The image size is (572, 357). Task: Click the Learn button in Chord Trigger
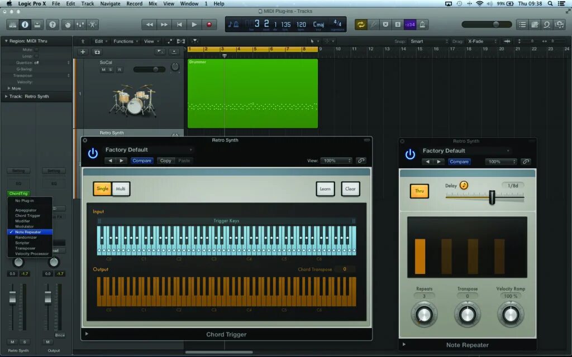[325, 189]
